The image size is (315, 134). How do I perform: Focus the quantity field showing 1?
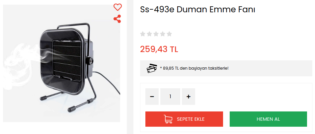click(x=170, y=97)
